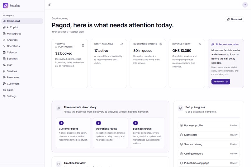Click the '17 active' value
Screen dimensions: 251x167
(101, 51)
